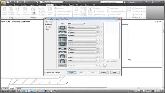Cancel the Screw Connection dialog
Screen dimensions: 165x93
pyautogui.click(x=104, y=73)
